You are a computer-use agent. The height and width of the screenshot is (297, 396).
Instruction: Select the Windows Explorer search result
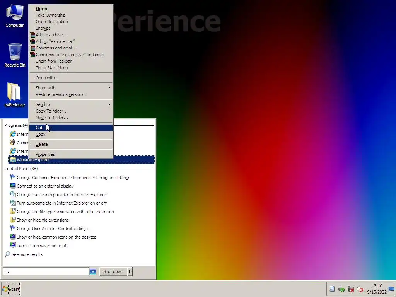pos(81,160)
